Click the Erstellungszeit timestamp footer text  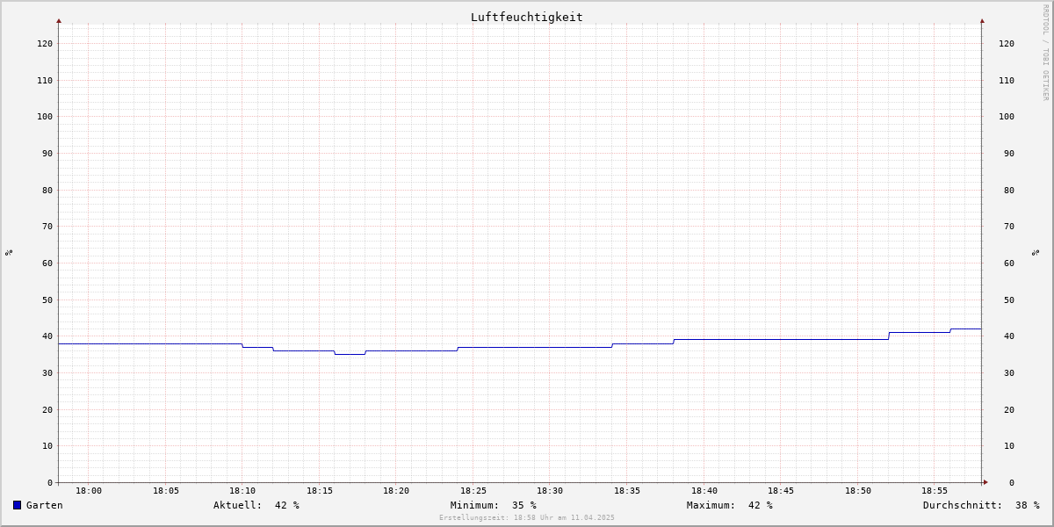[x=527, y=517]
